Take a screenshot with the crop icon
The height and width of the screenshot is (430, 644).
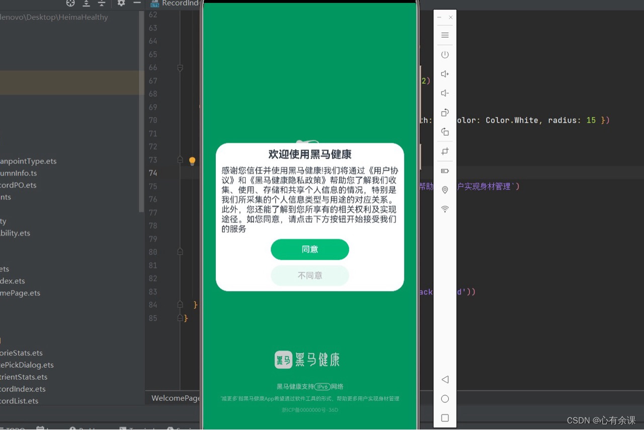click(445, 151)
